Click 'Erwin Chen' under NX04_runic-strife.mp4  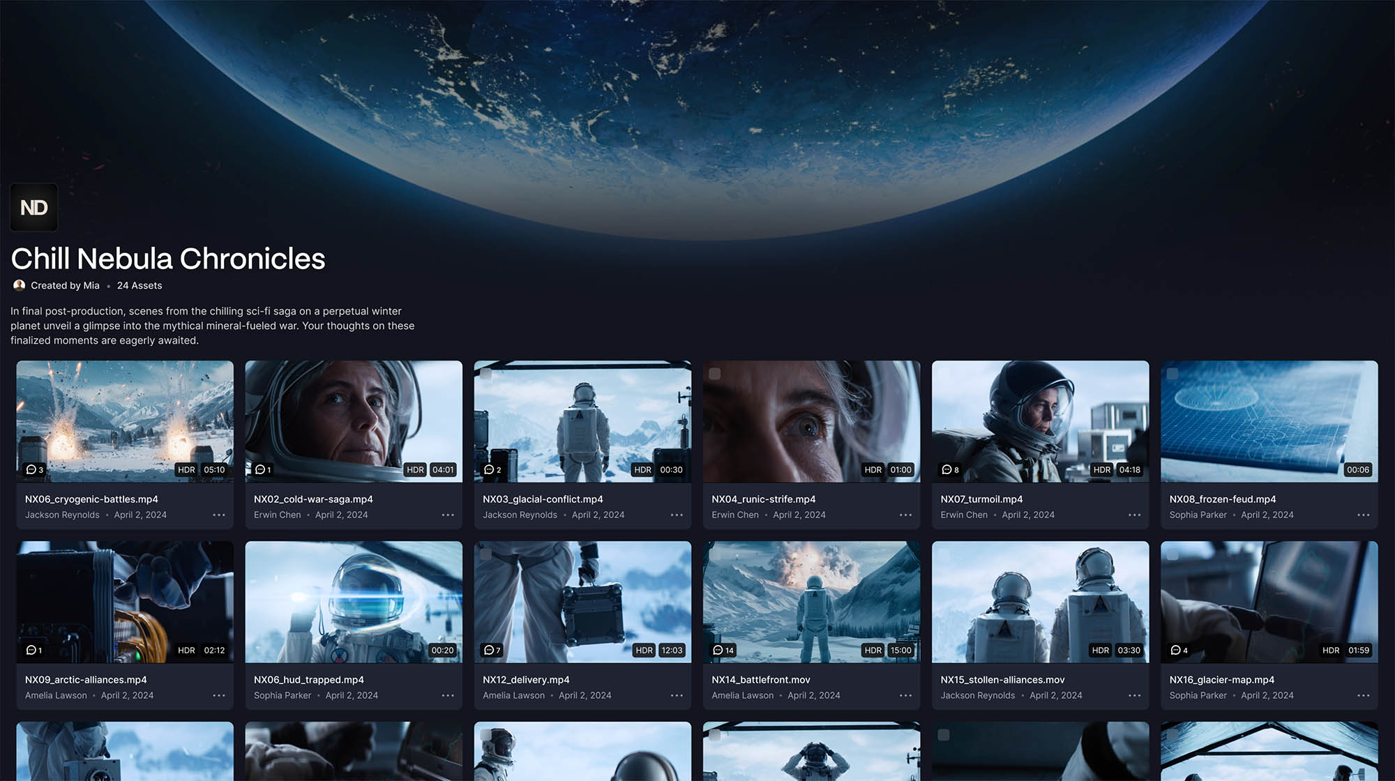tap(735, 515)
